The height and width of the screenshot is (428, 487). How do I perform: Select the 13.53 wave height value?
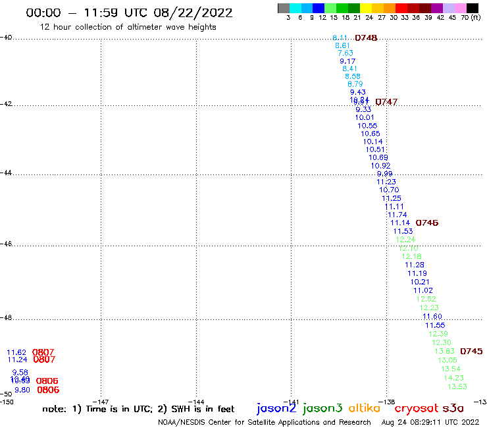457,387
